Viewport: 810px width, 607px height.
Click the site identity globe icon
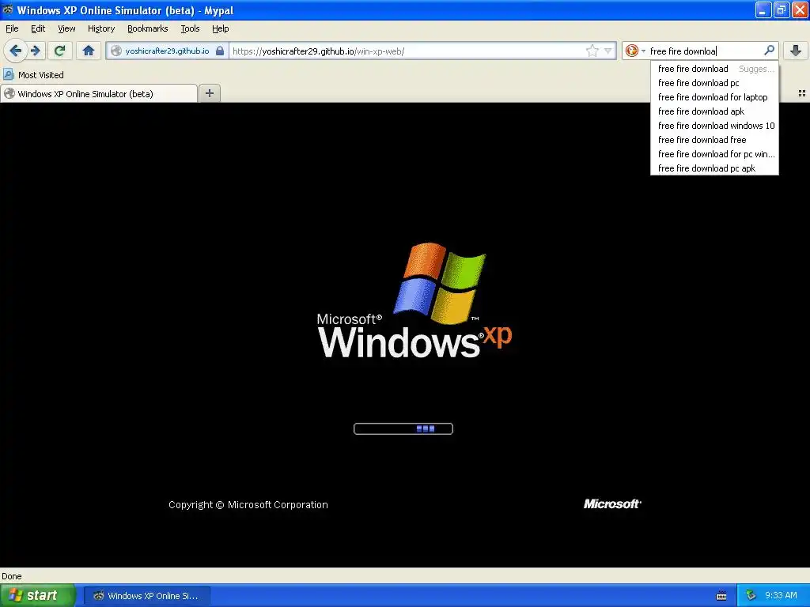pyautogui.click(x=116, y=51)
